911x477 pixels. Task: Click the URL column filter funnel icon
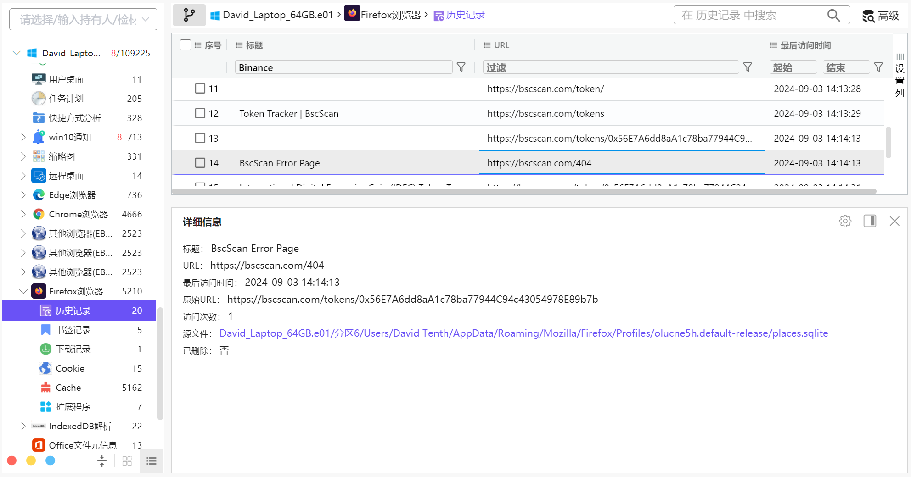pos(748,67)
